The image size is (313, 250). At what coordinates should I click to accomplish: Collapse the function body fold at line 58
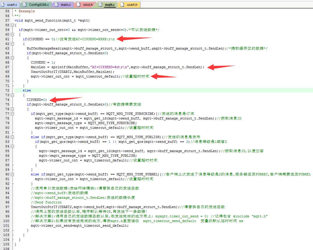pyautogui.click(x=12, y=25)
